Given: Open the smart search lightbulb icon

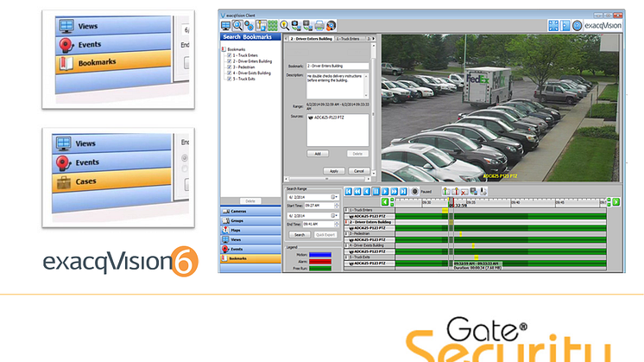Looking at the screenshot, I should point(285,25).
